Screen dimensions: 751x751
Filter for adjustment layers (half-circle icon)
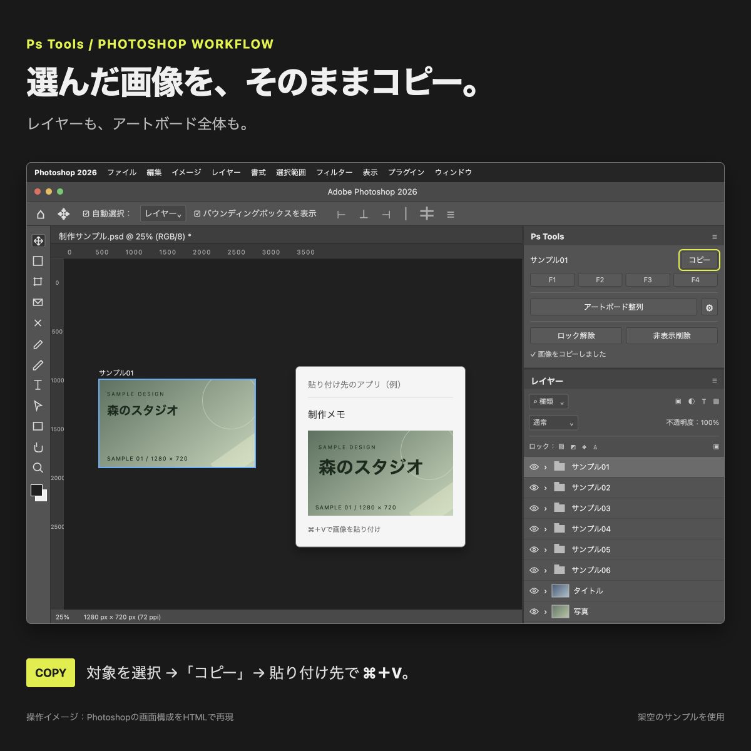(691, 402)
